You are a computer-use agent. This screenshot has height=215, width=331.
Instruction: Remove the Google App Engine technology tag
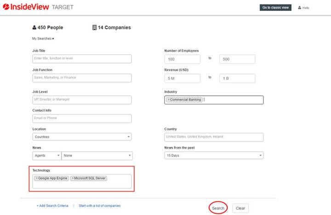point(36,178)
